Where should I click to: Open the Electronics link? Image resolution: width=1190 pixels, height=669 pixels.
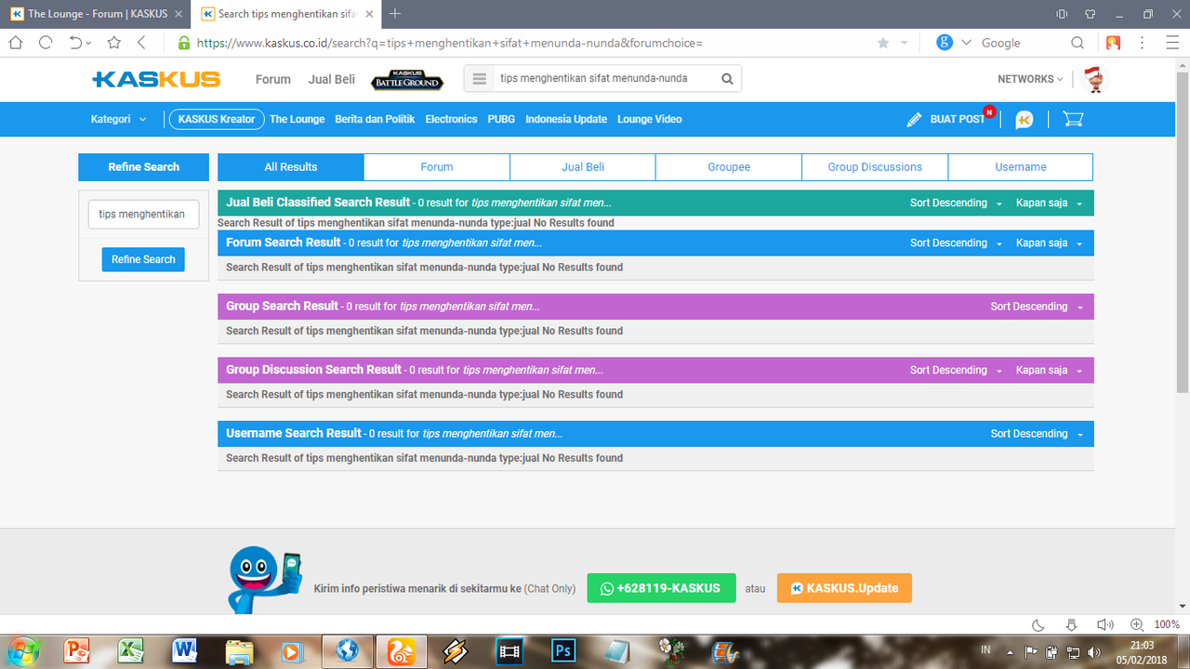click(x=451, y=119)
